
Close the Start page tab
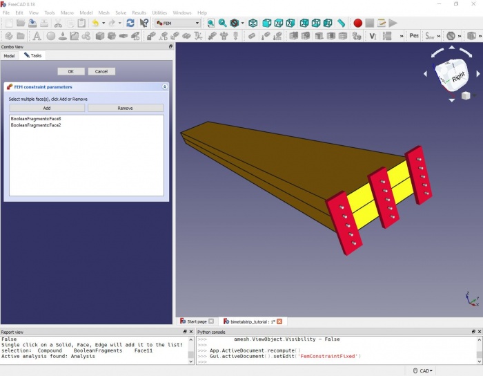211,321
